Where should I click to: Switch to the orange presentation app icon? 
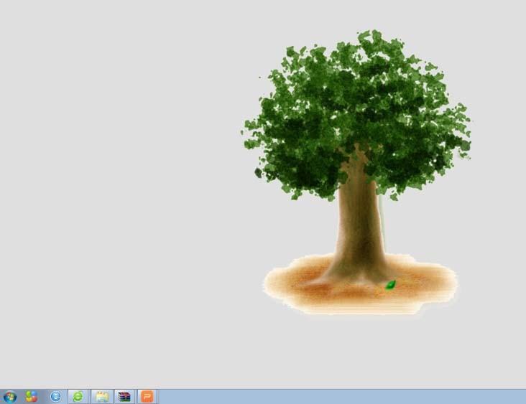click(147, 396)
